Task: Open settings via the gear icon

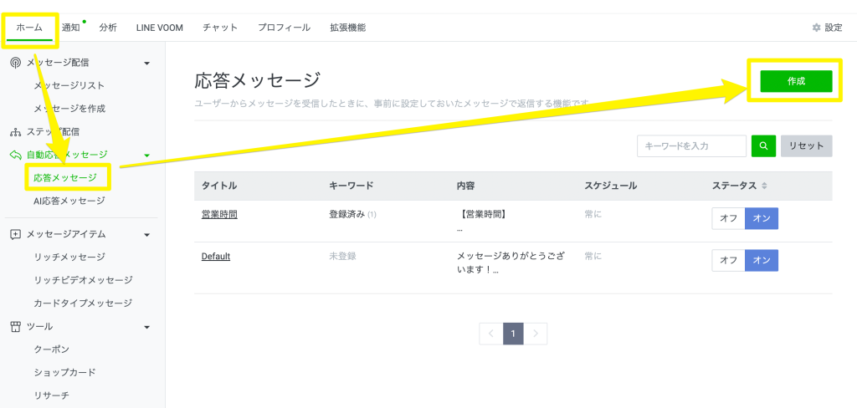Action: point(817,28)
